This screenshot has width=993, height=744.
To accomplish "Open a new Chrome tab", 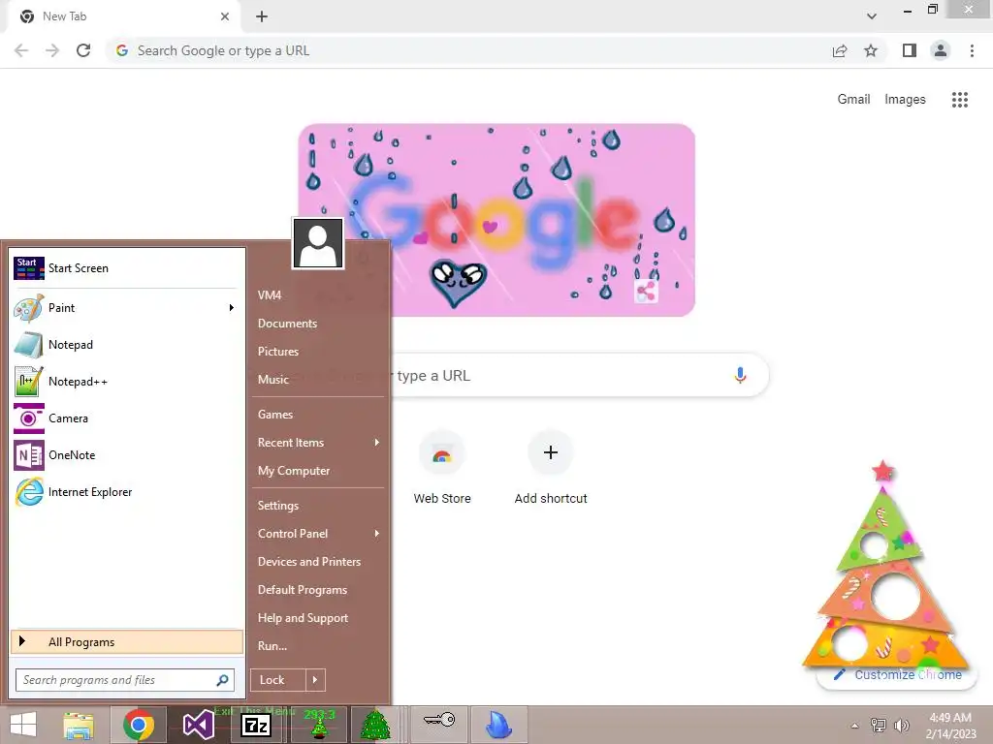I will pyautogui.click(x=262, y=16).
